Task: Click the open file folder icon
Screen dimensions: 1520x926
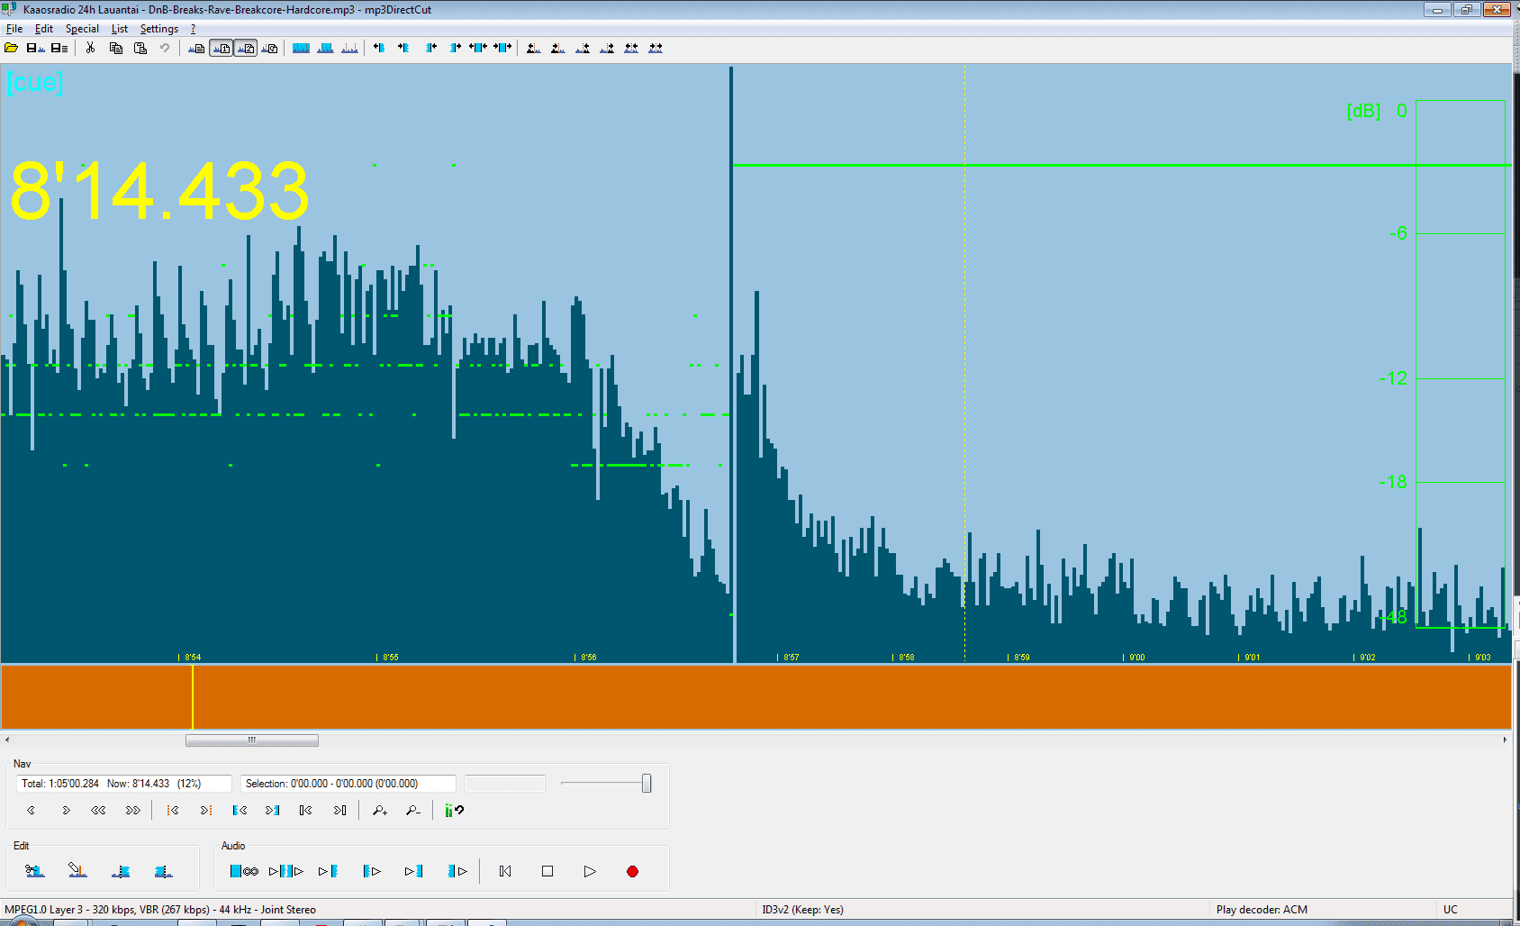Action: [12, 48]
